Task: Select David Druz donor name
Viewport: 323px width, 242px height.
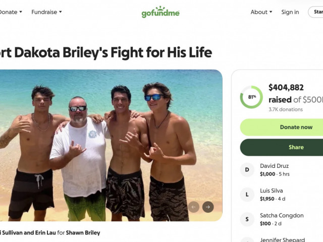Action: (x=274, y=166)
